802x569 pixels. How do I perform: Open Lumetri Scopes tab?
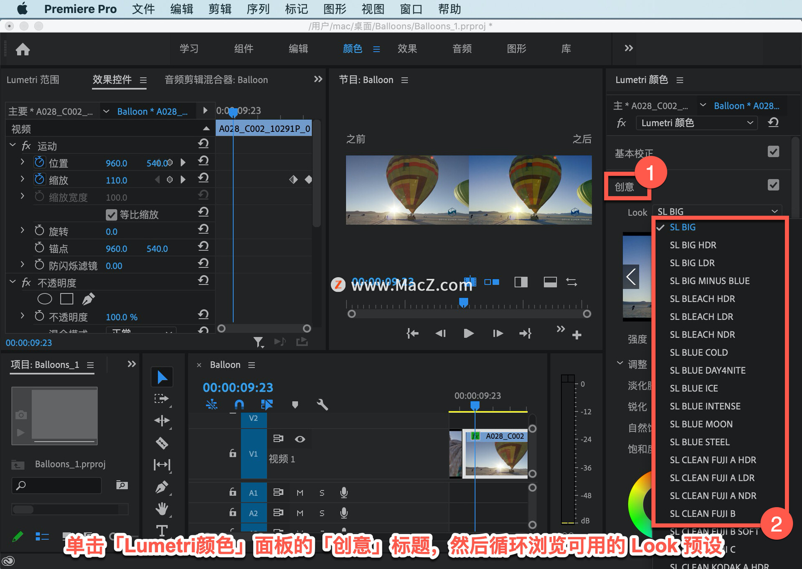pos(33,80)
